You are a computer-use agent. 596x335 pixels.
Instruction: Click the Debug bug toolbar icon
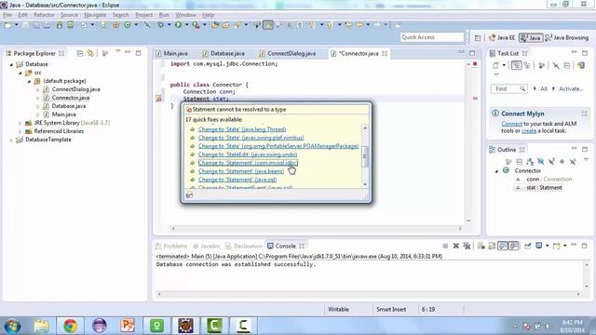pyautogui.click(x=161, y=25)
